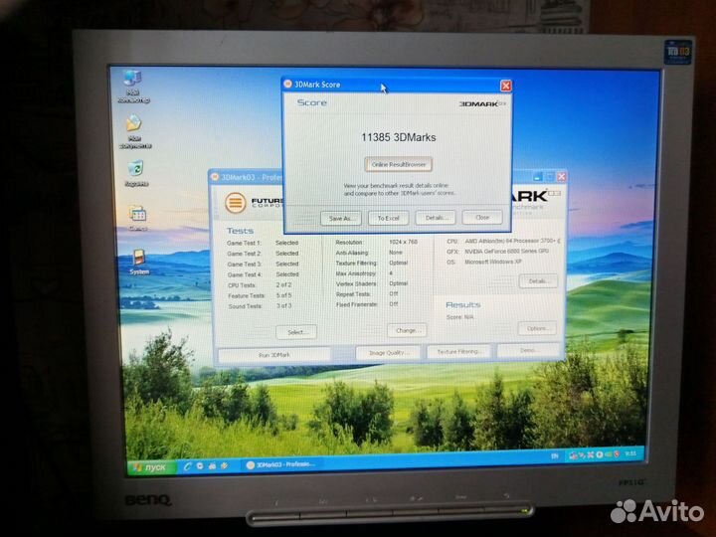Viewport: 716px width, 537px height.
Task: Minimize the 3DMark03 Professional window
Action: pyautogui.click(x=538, y=177)
